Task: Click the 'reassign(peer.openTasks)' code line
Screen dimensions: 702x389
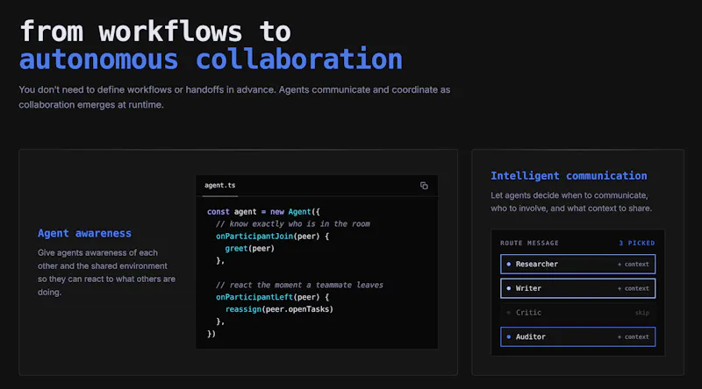Action: click(x=279, y=309)
